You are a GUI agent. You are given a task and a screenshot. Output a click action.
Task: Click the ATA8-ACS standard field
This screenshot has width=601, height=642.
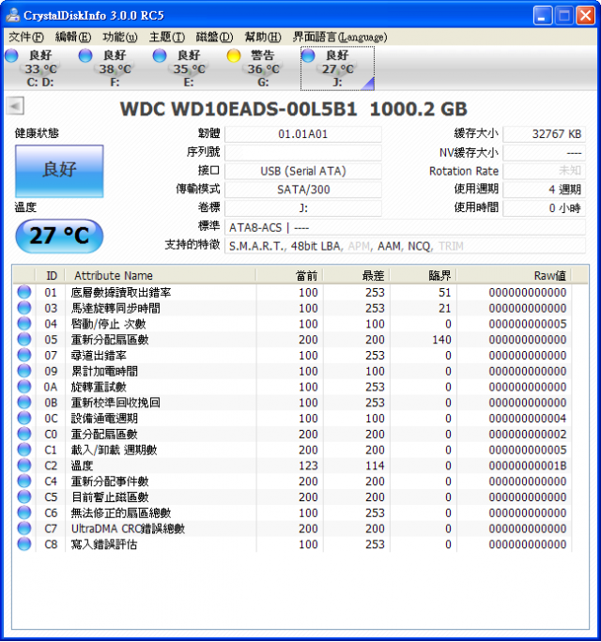[405, 227]
